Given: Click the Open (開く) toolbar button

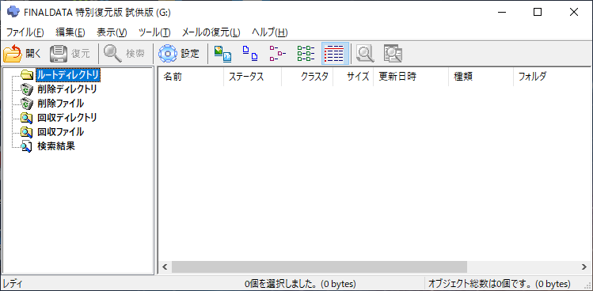Looking at the screenshot, I should [x=23, y=54].
